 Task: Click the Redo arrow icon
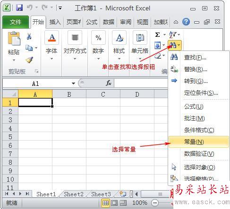(45, 7)
